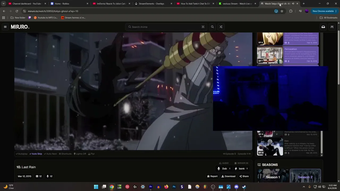
Task: Report this episode
Action: 212,176
